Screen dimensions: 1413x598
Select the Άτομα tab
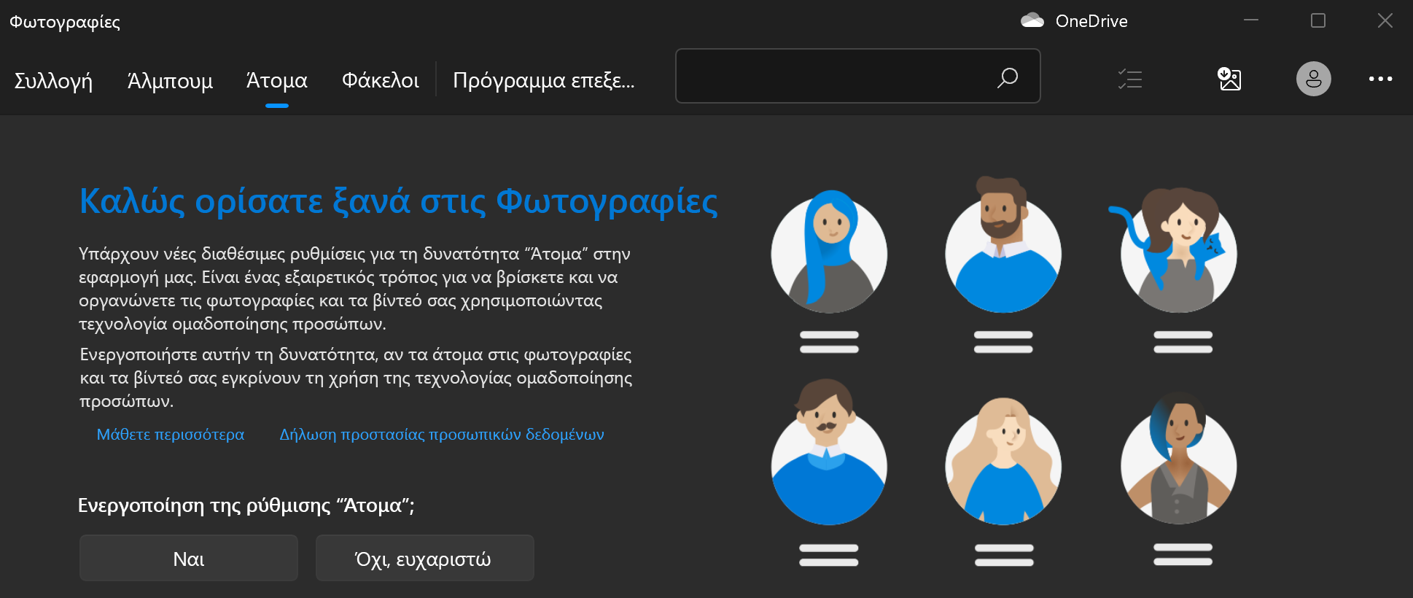[277, 80]
